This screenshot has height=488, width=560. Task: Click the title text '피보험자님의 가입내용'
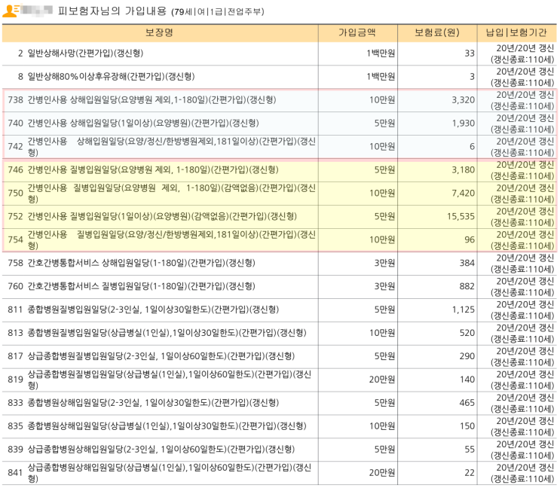pos(112,11)
